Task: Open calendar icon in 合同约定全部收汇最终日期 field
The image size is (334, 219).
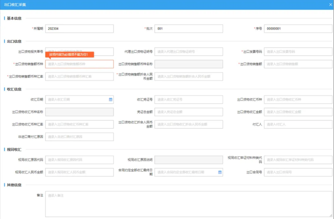Action: point(220,172)
